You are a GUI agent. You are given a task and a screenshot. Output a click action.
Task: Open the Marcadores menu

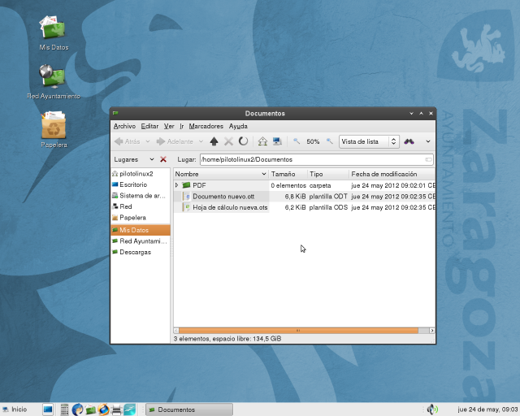click(206, 127)
